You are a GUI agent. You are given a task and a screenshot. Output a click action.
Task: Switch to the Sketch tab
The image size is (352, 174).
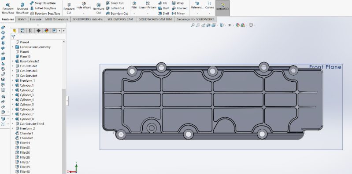pyautogui.click(x=22, y=19)
